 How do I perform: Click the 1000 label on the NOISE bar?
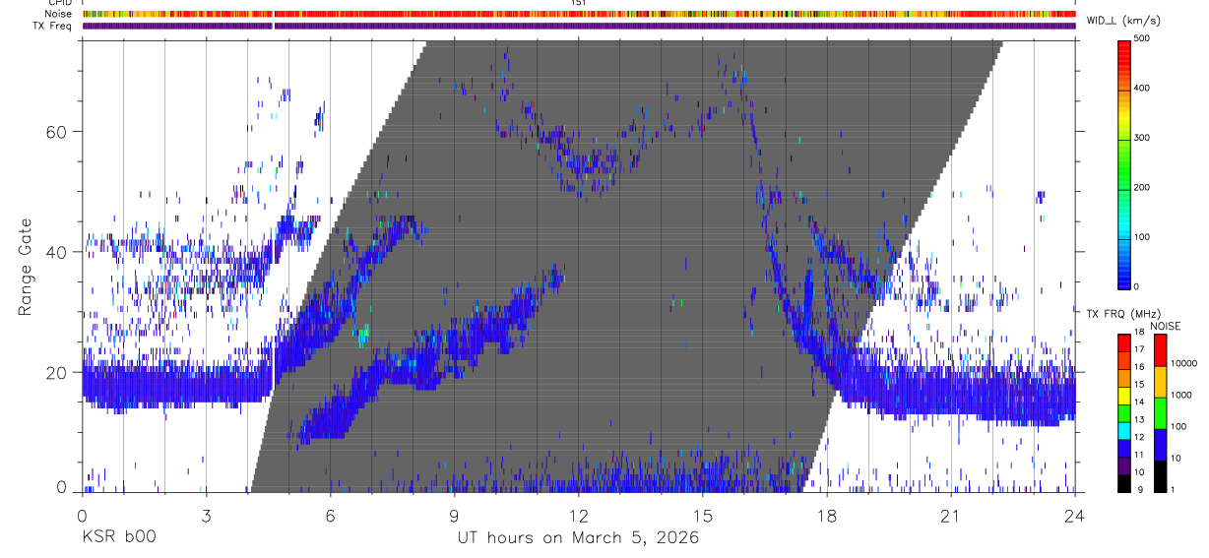pyautogui.click(x=1181, y=395)
